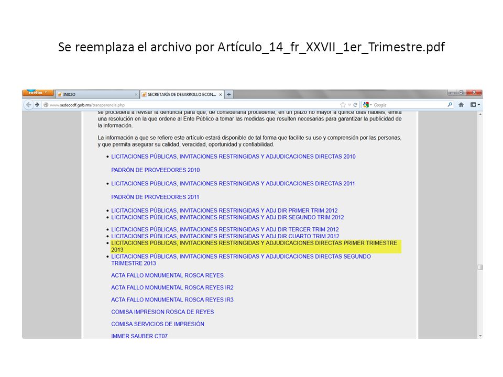Open the bookmarks menu button
503x377 pixels.
(475, 105)
